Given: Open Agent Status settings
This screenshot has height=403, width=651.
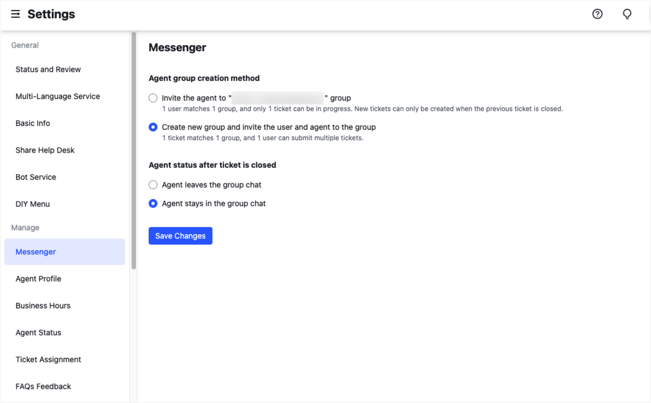Looking at the screenshot, I should point(37,333).
